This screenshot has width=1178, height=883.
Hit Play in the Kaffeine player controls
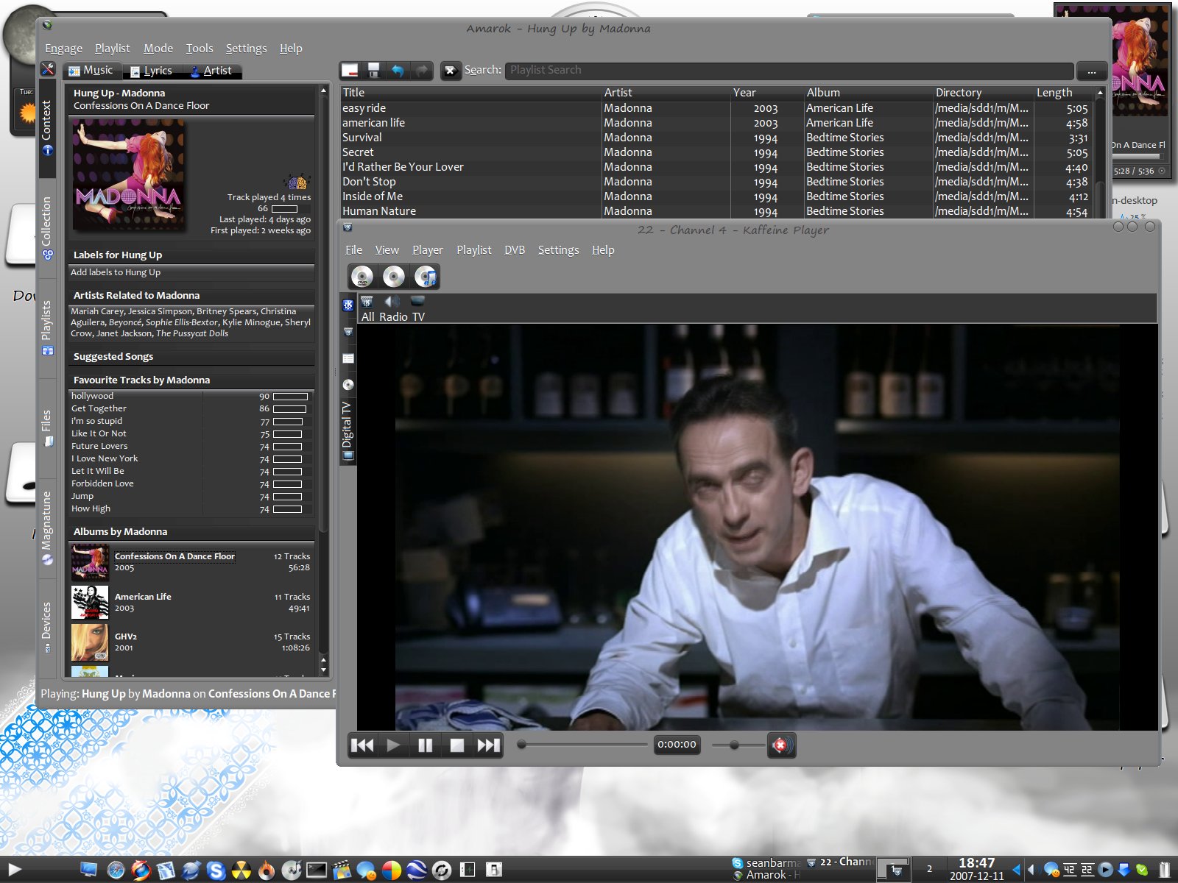tap(393, 745)
